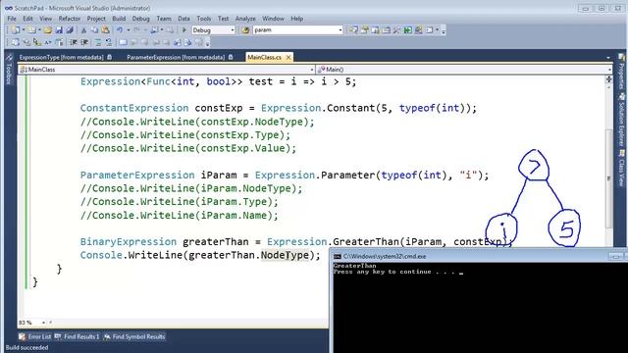Open the MainClass type navigation dropdown
The width and height of the screenshot is (628, 353).
(x=312, y=70)
